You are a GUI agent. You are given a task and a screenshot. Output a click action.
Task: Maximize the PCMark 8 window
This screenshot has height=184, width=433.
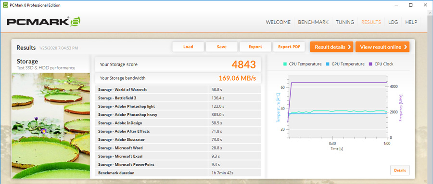point(411,5)
